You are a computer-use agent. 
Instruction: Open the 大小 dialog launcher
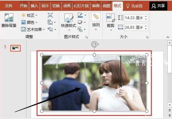click(147, 37)
